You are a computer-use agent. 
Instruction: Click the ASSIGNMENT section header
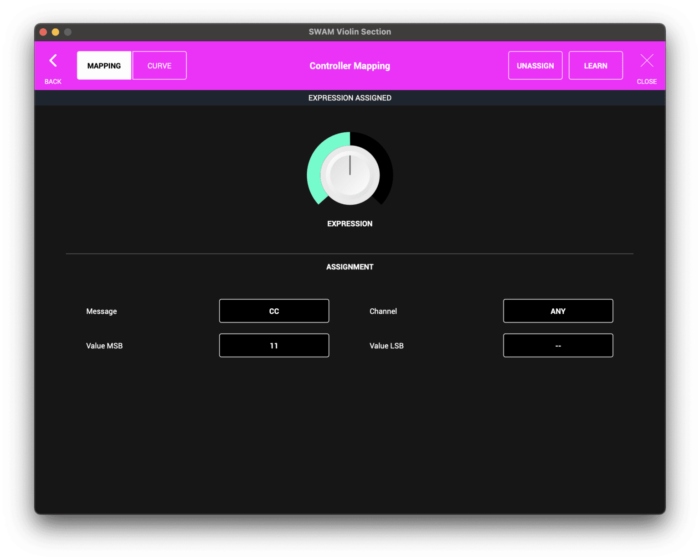(x=350, y=266)
